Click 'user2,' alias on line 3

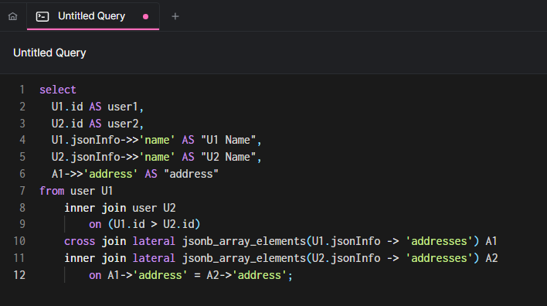click(126, 124)
